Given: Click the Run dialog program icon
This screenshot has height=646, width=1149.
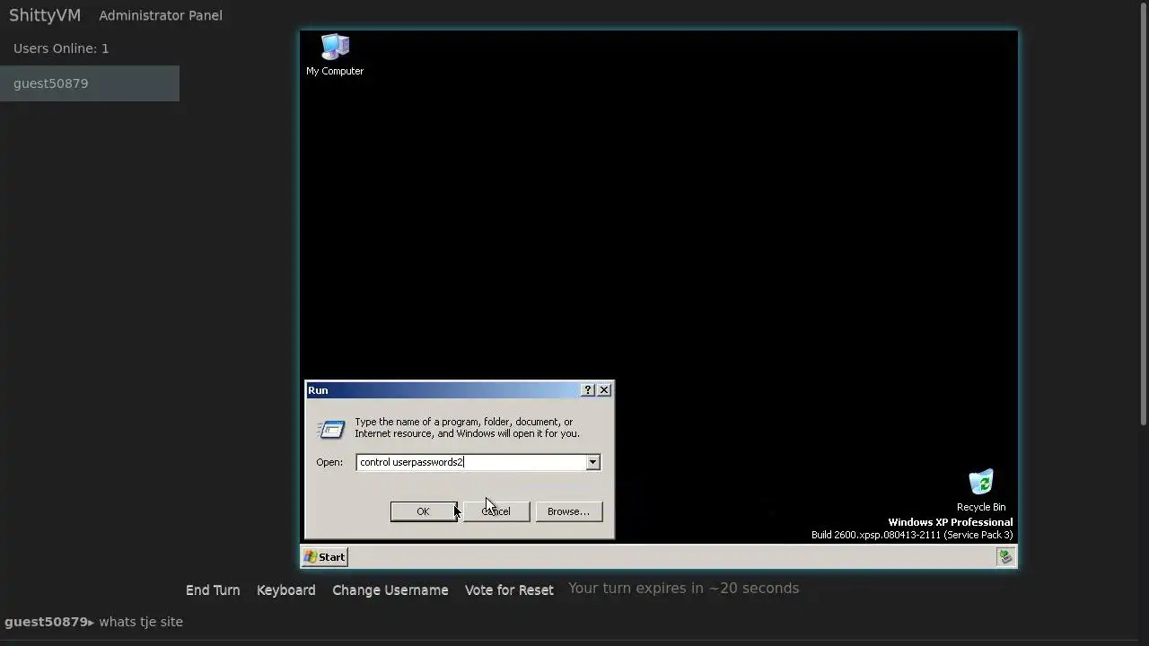Looking at the screenshot, I should coord(331,430).
